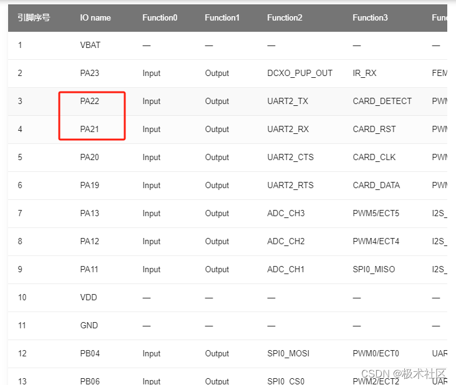Click the PA19 IO name cell
Viewport: 456px width, 385px height.
tap(90, 185)
